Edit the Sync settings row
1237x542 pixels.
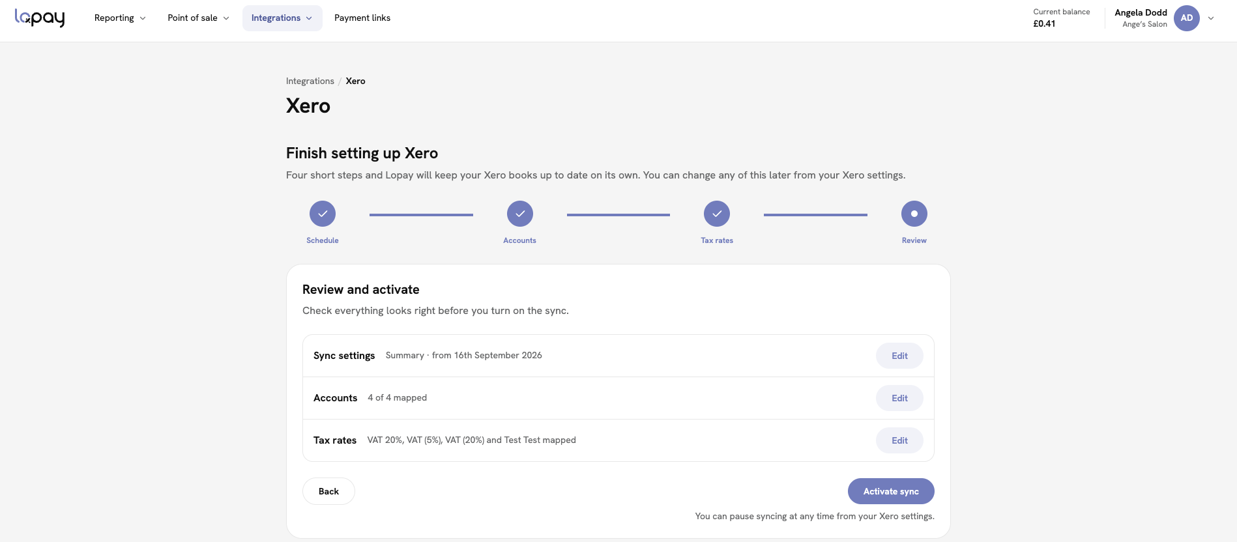click(899, 356)
